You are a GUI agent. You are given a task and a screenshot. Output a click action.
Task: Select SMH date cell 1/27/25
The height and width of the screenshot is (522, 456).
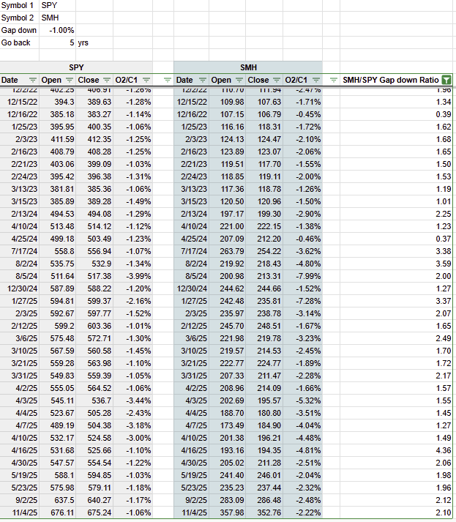pos(191,301)
